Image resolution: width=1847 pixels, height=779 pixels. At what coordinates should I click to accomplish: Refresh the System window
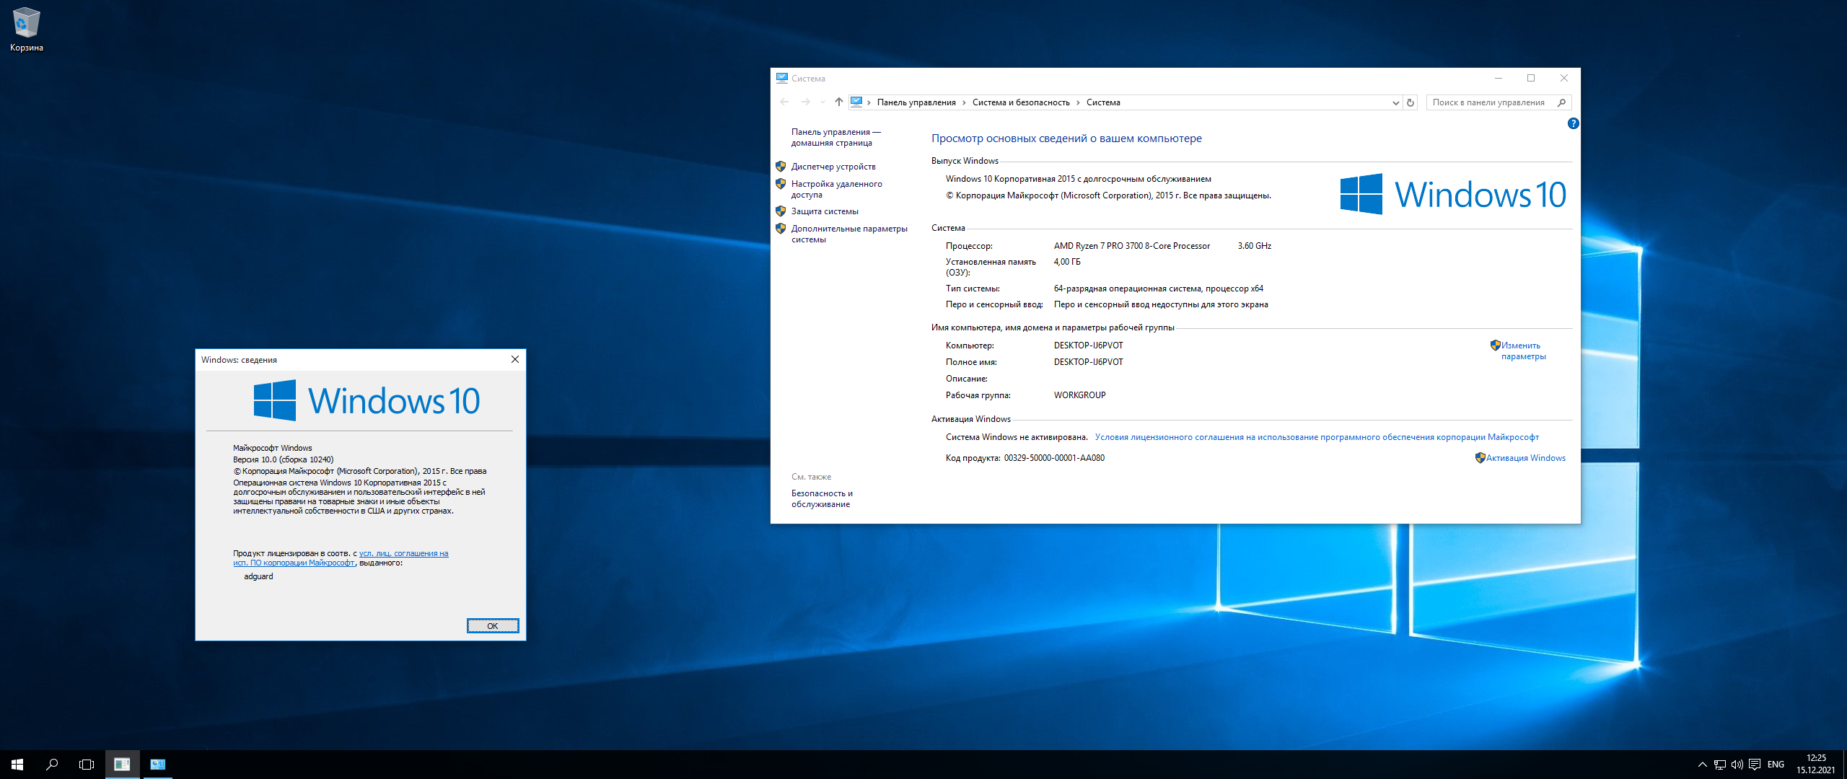tap(1411, 102)
